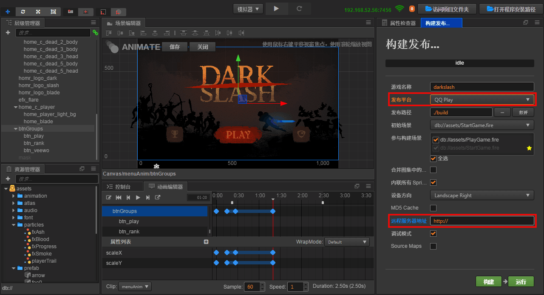Viewport: 544px width, 295px height.
Task: Click the refresh preview button
Action: pyautogui.click(x=299, y=9)
